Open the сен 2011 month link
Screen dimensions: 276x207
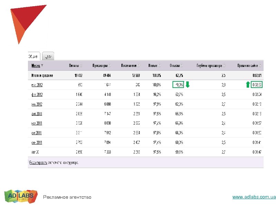(x=37, y=142)
